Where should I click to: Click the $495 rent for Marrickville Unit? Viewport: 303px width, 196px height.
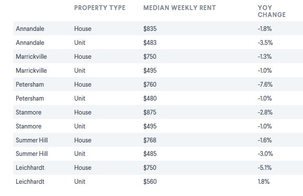tap(150, 71)
